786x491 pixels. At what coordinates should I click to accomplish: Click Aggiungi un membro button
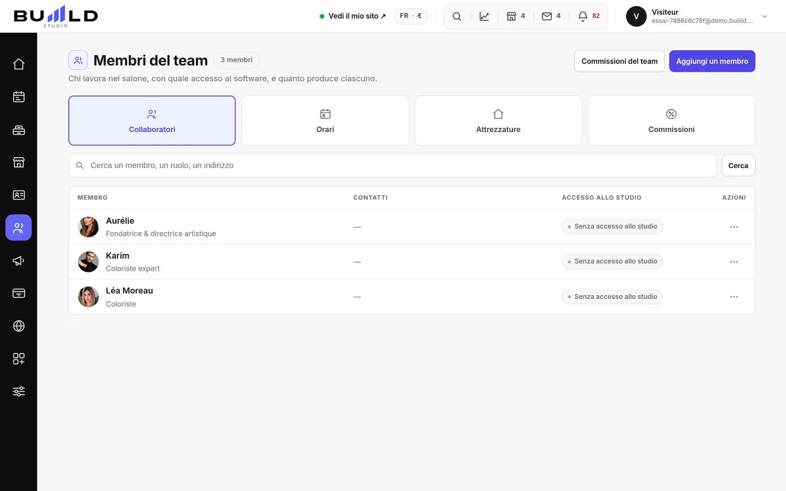tap(712, 61)
